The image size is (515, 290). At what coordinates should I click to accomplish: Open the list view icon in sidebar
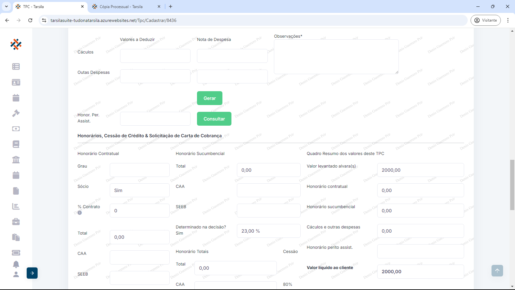pos(16,67)
